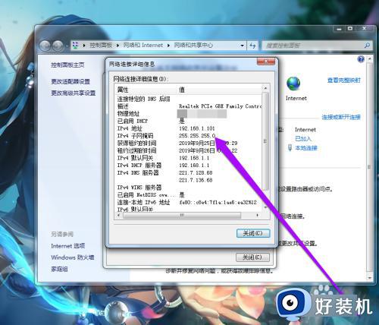Select 网络和 Internet in the breadcrumb path

143,46
